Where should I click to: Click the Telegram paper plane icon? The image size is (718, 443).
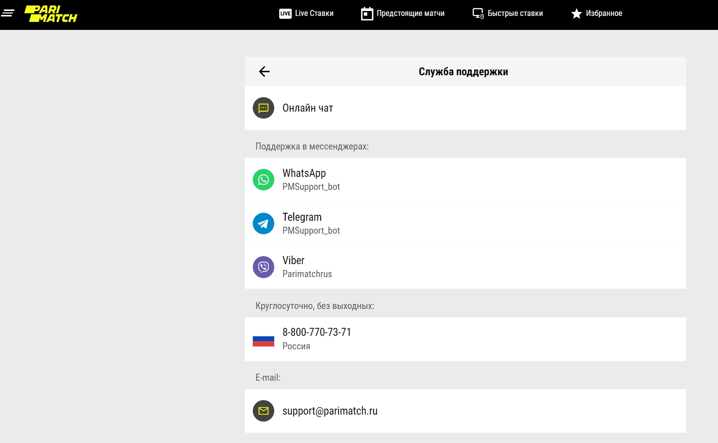263,223
